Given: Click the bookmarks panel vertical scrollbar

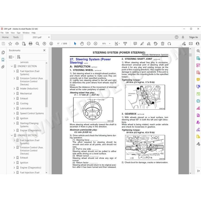Looking at the screenshot, I should click(x=47, y=93).
